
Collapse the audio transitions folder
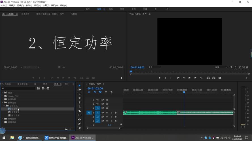(x=2, y=102)
